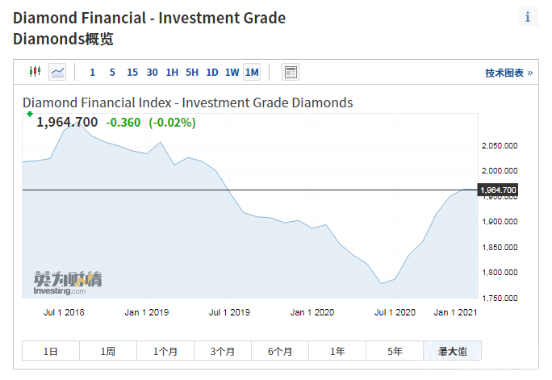
Task: Switch to candlestick chart type
Action: tap(35, 72)
